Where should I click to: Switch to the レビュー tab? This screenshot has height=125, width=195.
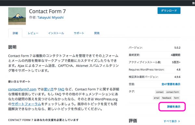[x=33, y=33]
